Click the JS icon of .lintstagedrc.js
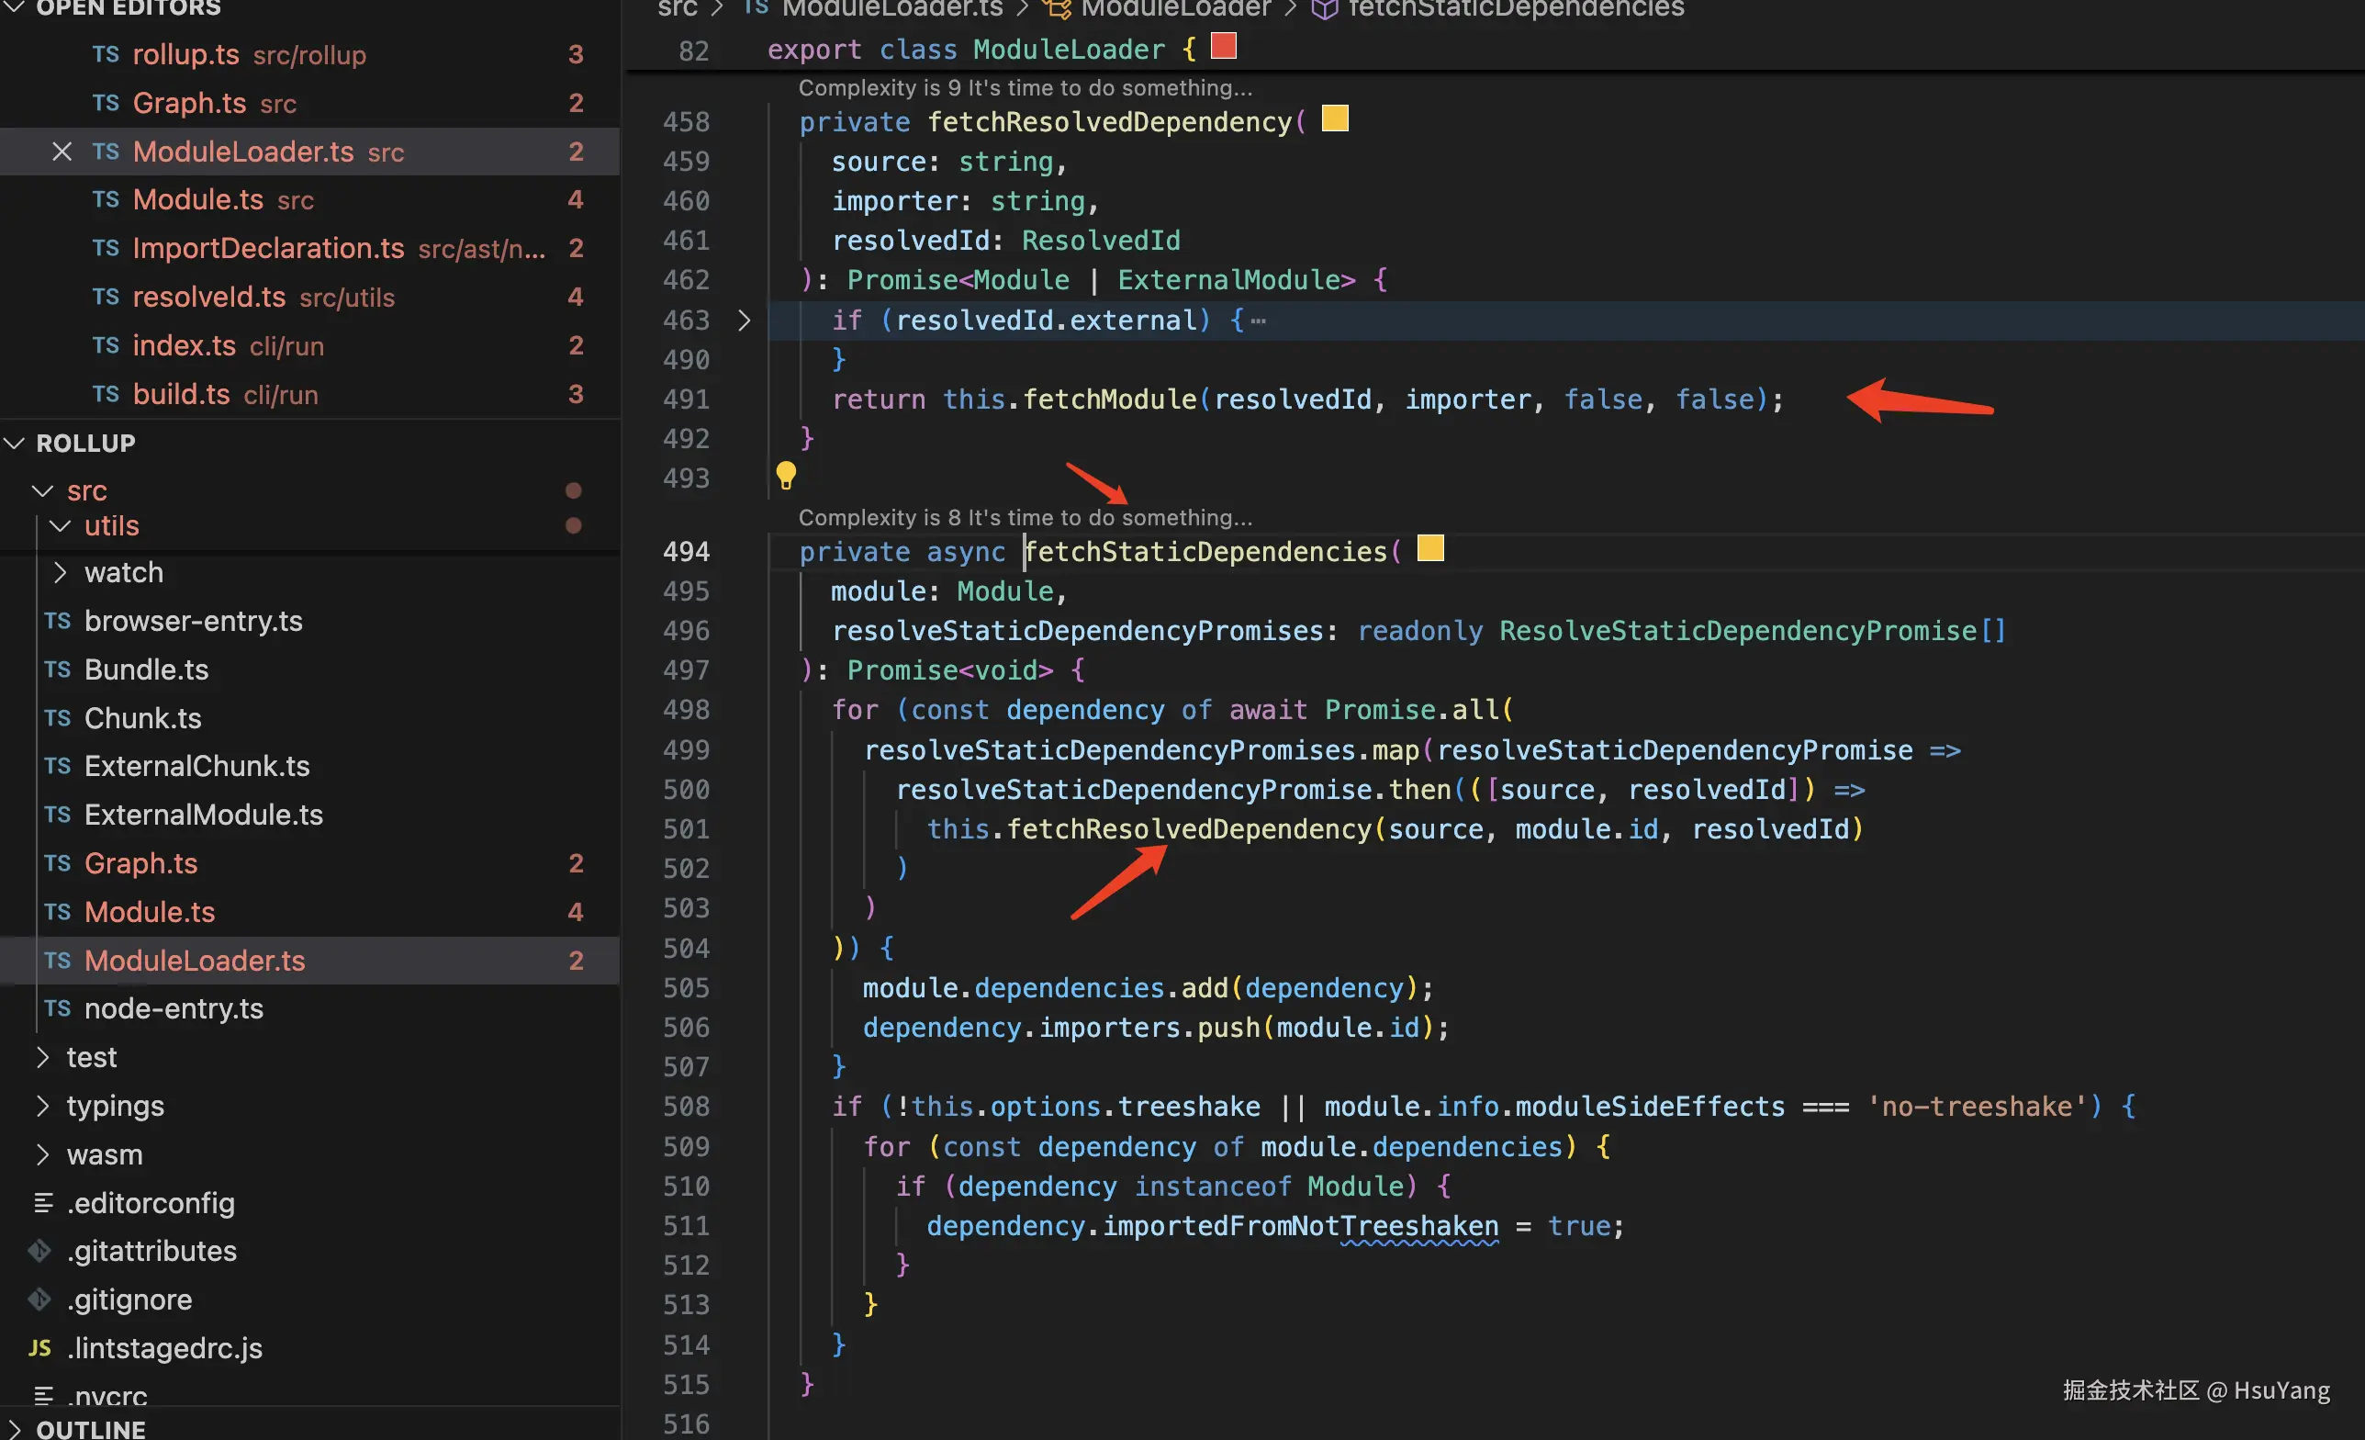2365x1440 pixels. pyautogui.click(x=40, y=1348)
